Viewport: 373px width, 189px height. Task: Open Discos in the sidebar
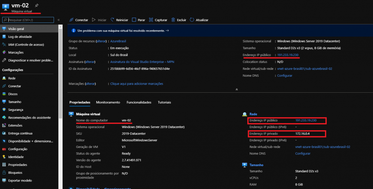(13, 94)
